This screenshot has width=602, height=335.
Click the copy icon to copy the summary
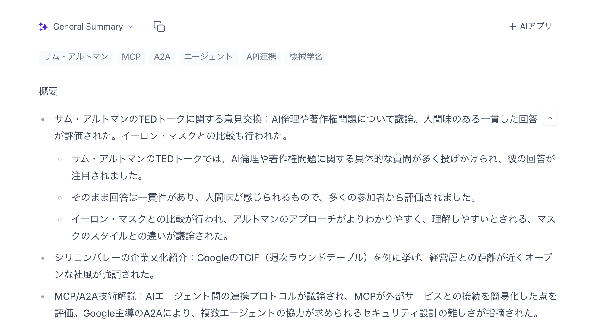click(159, 27)
